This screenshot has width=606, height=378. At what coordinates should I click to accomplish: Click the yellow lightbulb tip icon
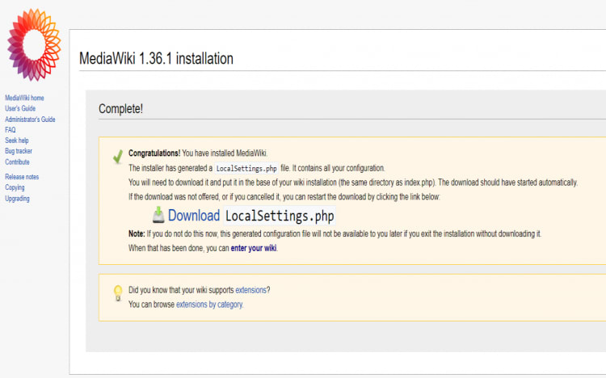click(x=118, y=293)
